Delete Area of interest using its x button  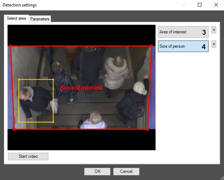tap(214, 30)
